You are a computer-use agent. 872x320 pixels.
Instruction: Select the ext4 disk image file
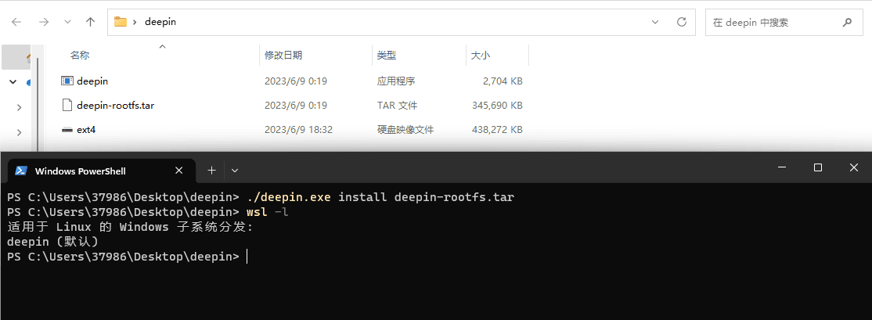pyautogui.click(x=85, y=129)
